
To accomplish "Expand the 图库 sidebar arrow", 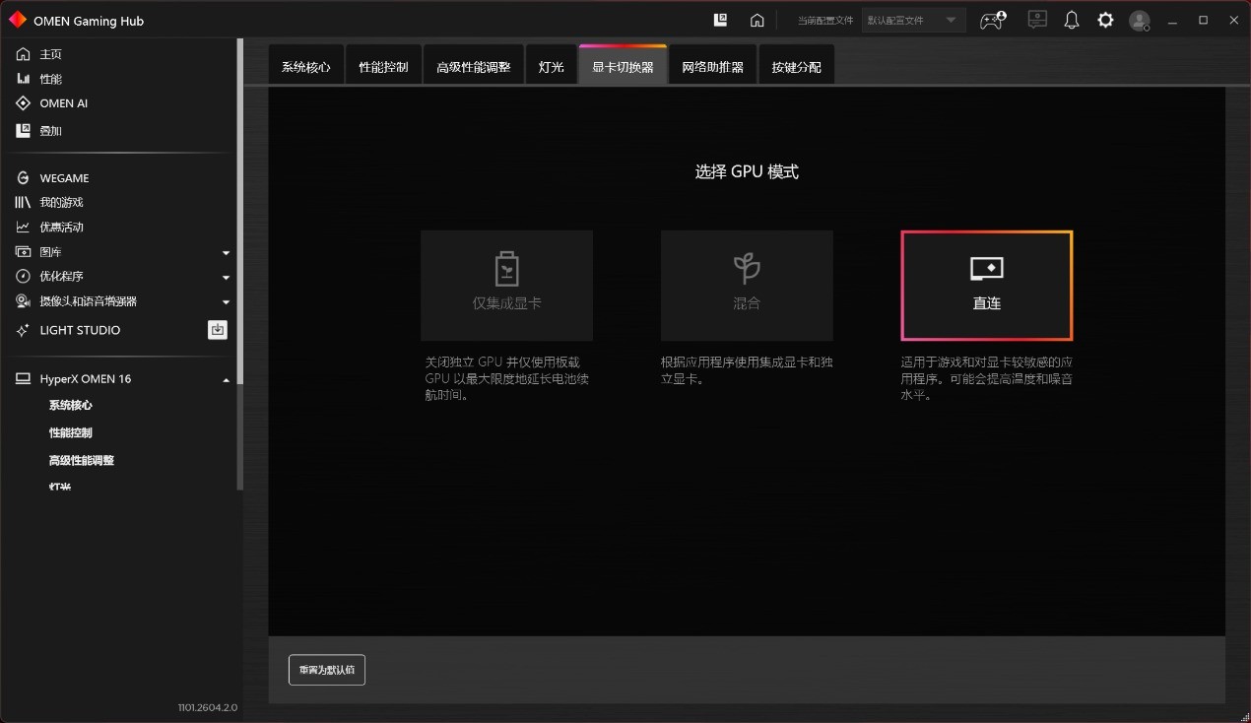I will pos(226,253).
